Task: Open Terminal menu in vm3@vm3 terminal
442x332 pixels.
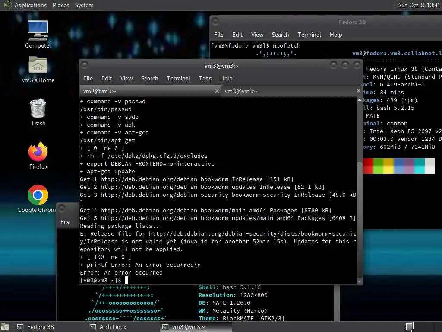Action: point(178,79)
